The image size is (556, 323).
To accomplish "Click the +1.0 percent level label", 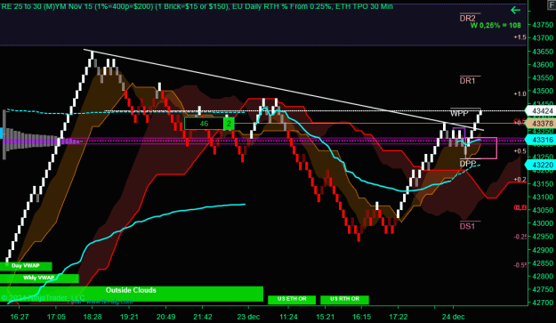I will click(x=520, y=94).
